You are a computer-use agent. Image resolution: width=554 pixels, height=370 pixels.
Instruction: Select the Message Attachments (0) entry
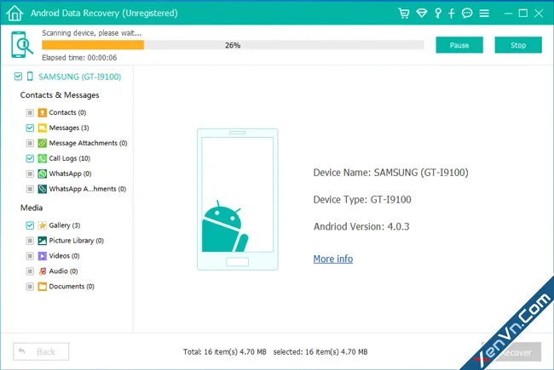click(88, 143)
